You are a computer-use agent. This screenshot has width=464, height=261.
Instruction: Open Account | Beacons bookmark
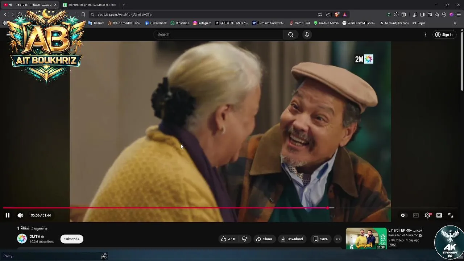click(x=394, y=23)
